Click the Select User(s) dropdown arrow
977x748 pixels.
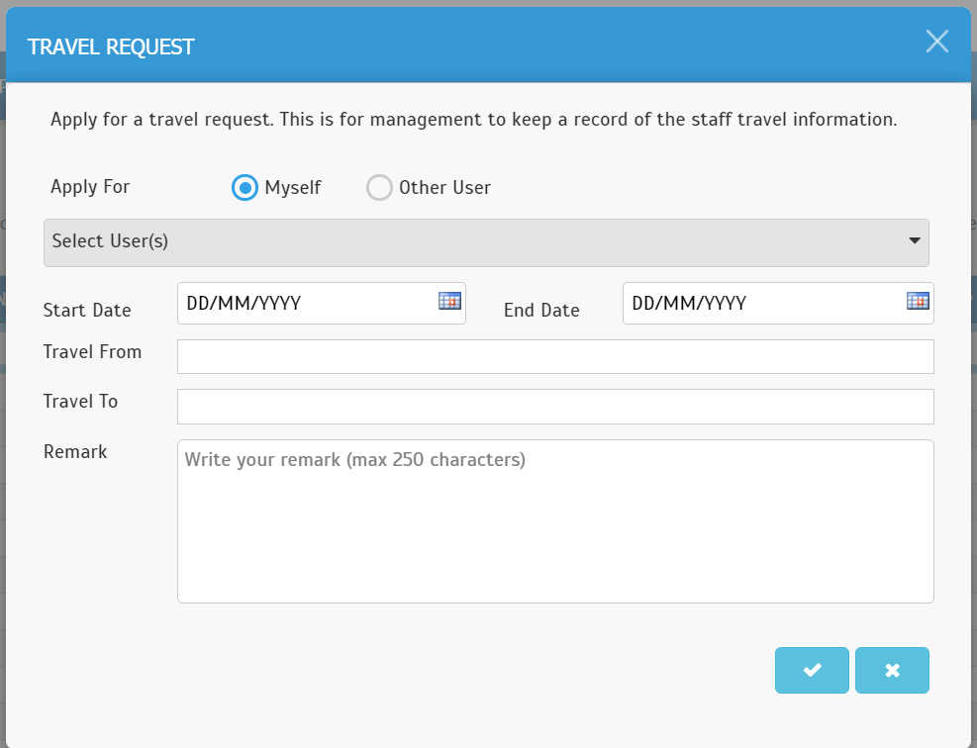(915, 240)
